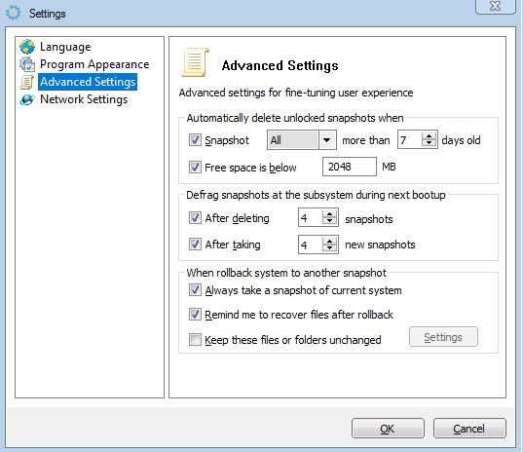Toggle Always take a snapshot of current system
Image resolution: width=523 pixels, height=452 pixels.
click(195, 290)
